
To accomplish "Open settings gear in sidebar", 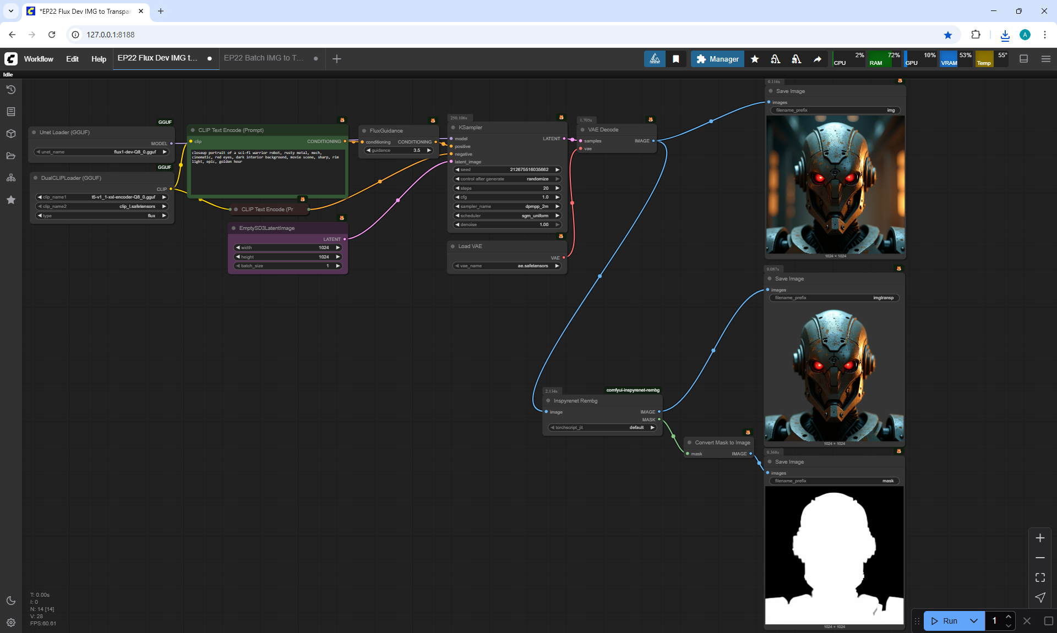I will (x=11, y=623).
